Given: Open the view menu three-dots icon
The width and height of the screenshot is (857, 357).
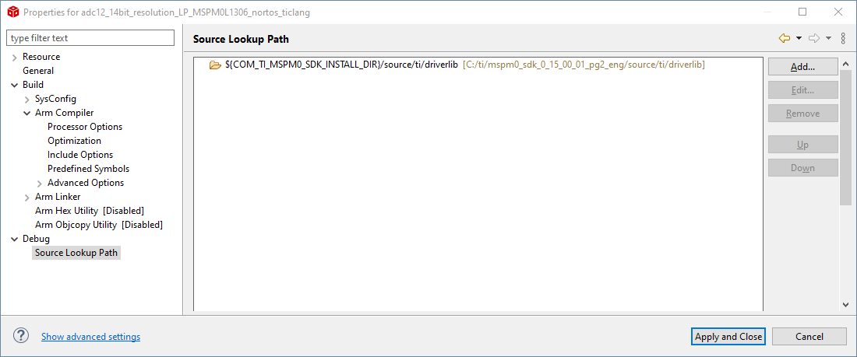Looking at the screenshot, I should (x=843, y=38).
